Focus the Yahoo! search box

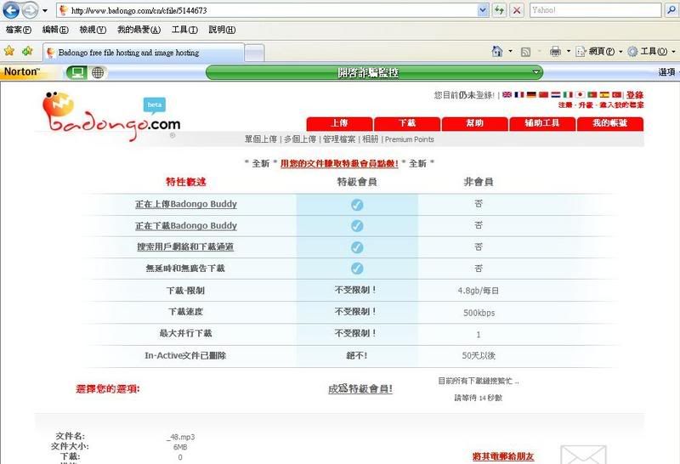(x=595, y=10)
